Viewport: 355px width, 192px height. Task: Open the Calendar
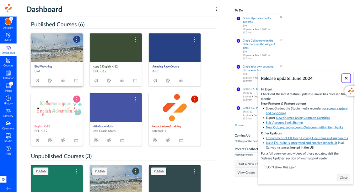pyautogui.click(x=8, y=75)
